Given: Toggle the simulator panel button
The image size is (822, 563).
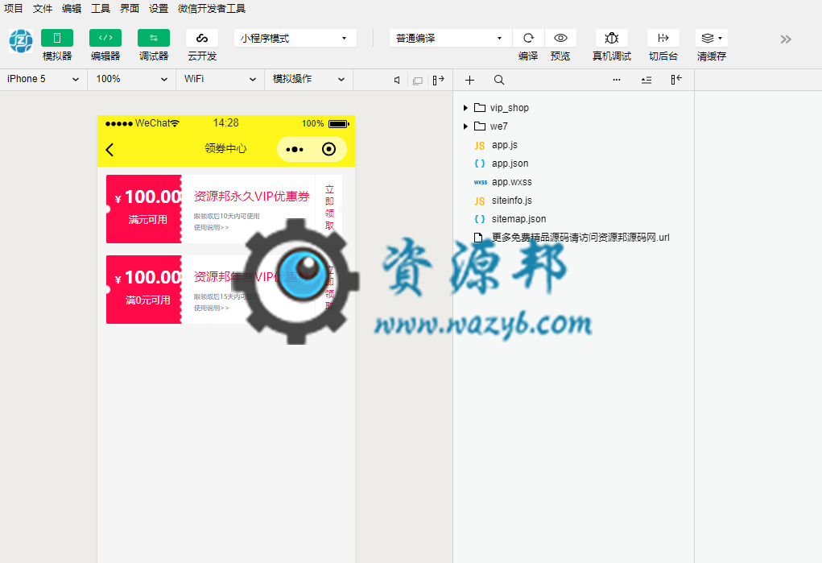Looking at the screenshot, I should pyautogui.click(x=57, y=38).
